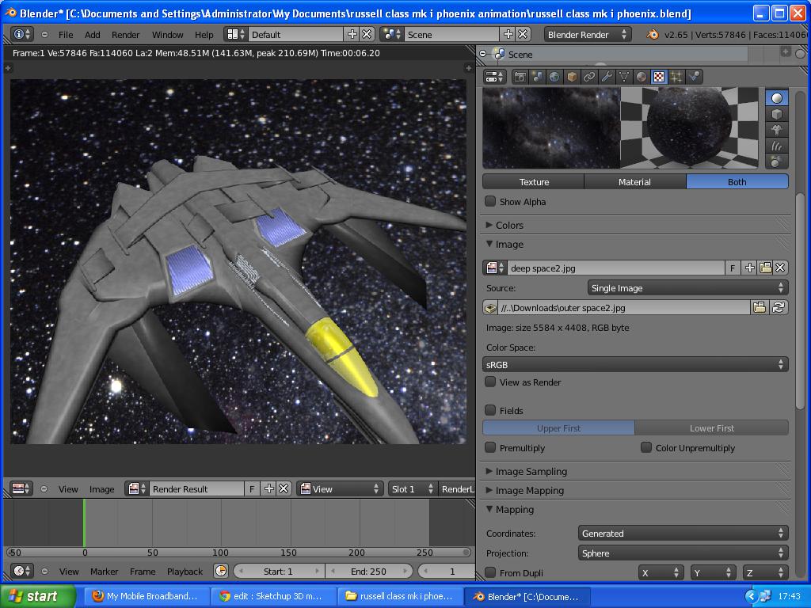811x608 pixels.
Task: Change the End frame value 250
Action: (370, 570)
